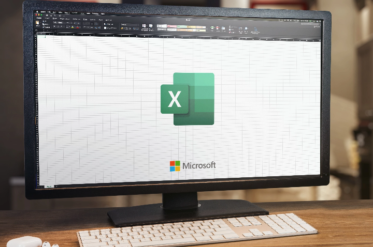Open the Page Layout ribbon tab
This screenshot has height=247, width=373.
point(65,19)
